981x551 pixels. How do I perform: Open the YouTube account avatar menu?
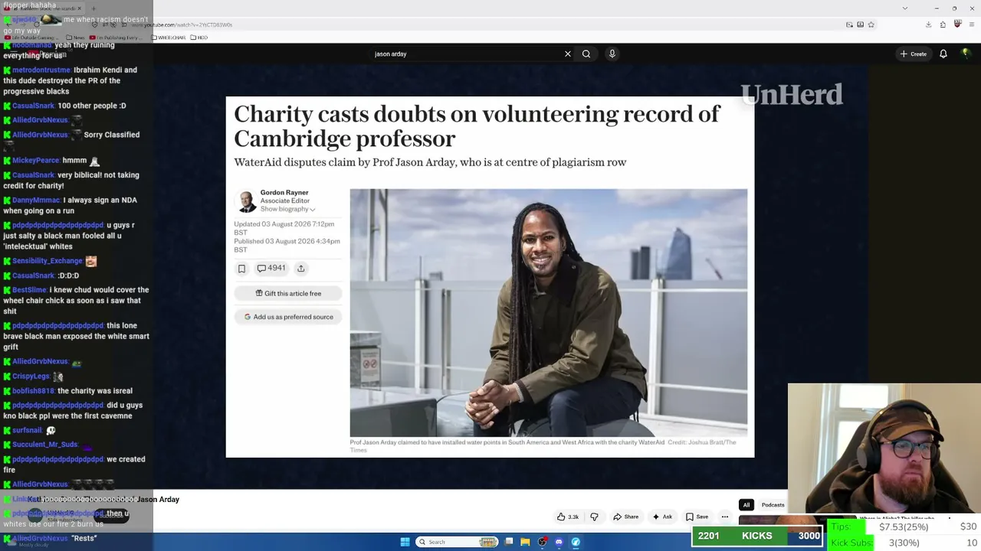966,54
